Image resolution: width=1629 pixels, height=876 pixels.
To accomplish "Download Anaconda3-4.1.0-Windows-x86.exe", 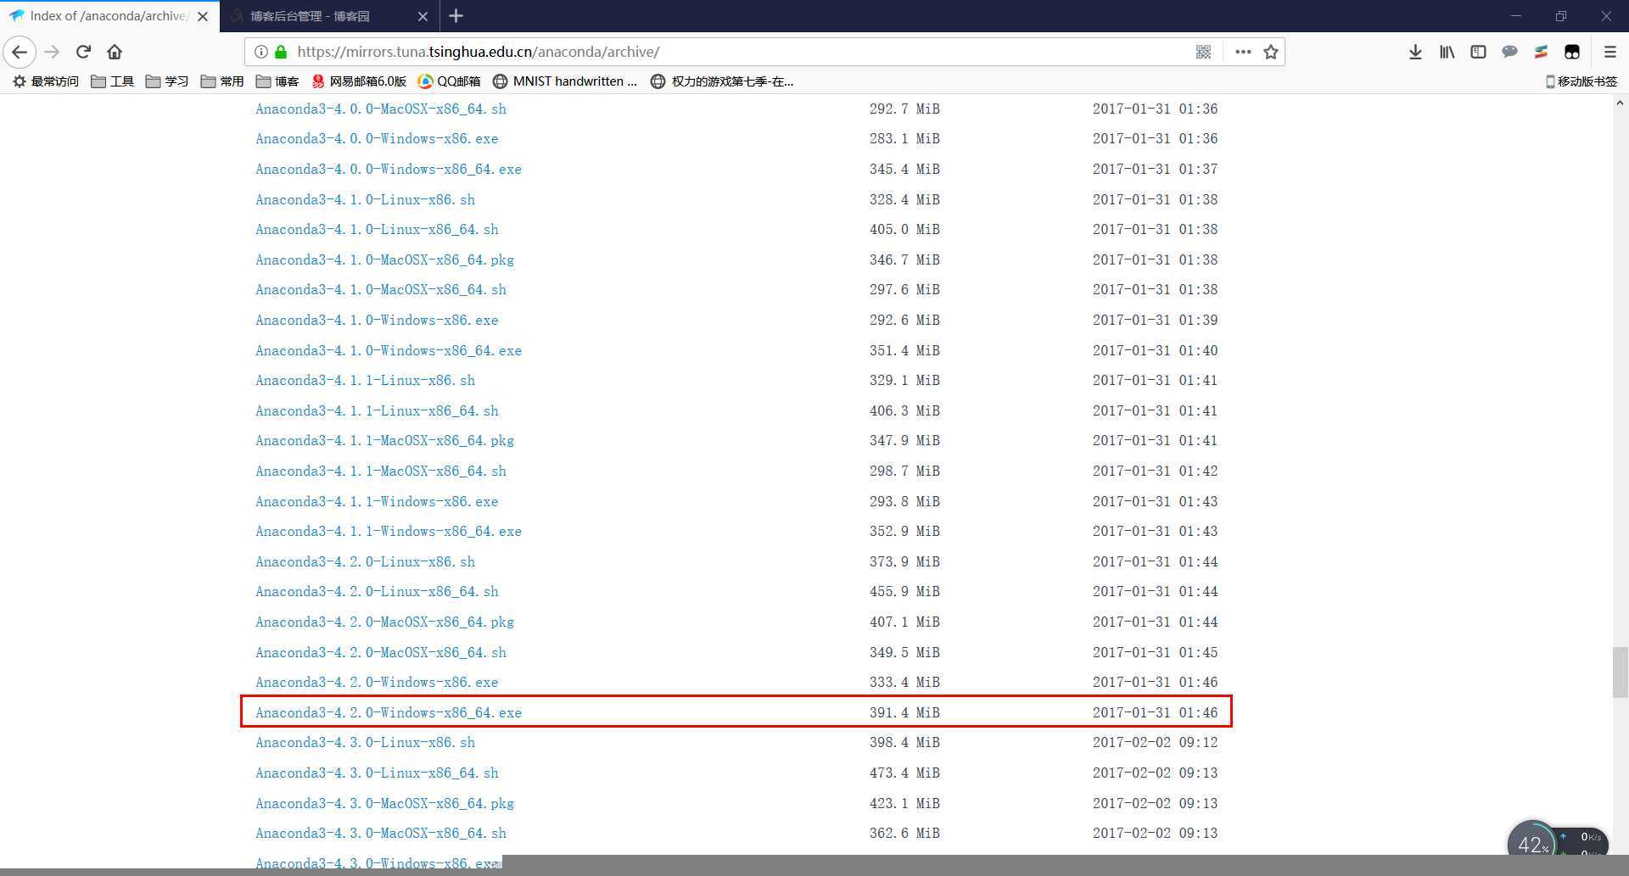I will click(377, 320).
